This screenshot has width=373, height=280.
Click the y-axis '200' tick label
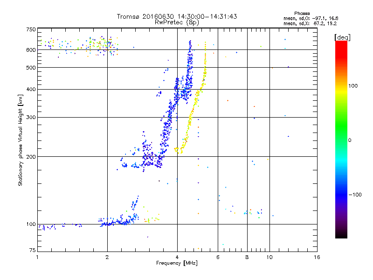[x=31, y=157]
